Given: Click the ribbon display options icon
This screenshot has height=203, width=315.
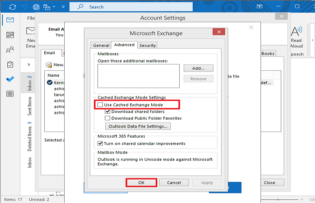Looking at the screenshot, I should pos(259,6).
